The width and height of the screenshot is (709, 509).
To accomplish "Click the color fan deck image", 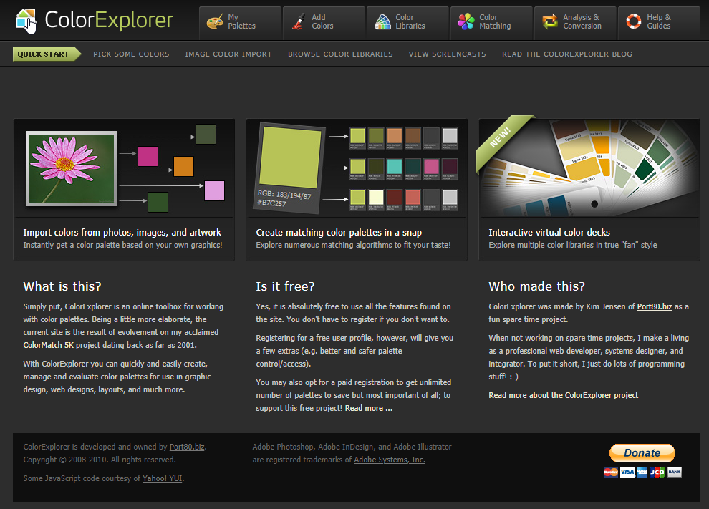I will 589,168.
